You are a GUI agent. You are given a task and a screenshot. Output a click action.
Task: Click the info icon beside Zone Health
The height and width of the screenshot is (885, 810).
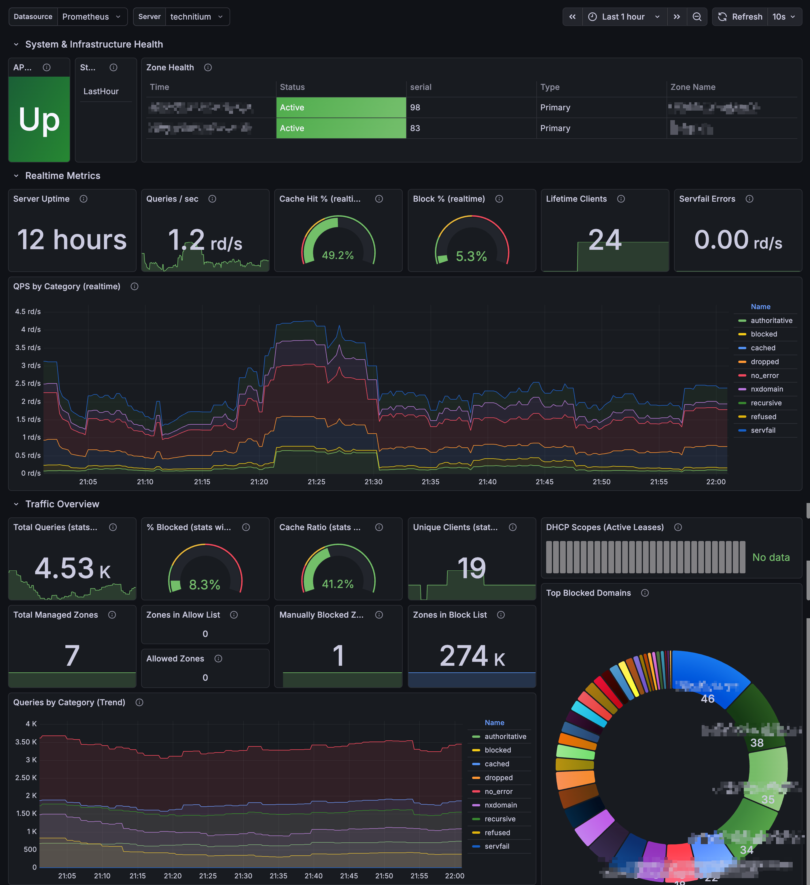click(x=208, y=67)
